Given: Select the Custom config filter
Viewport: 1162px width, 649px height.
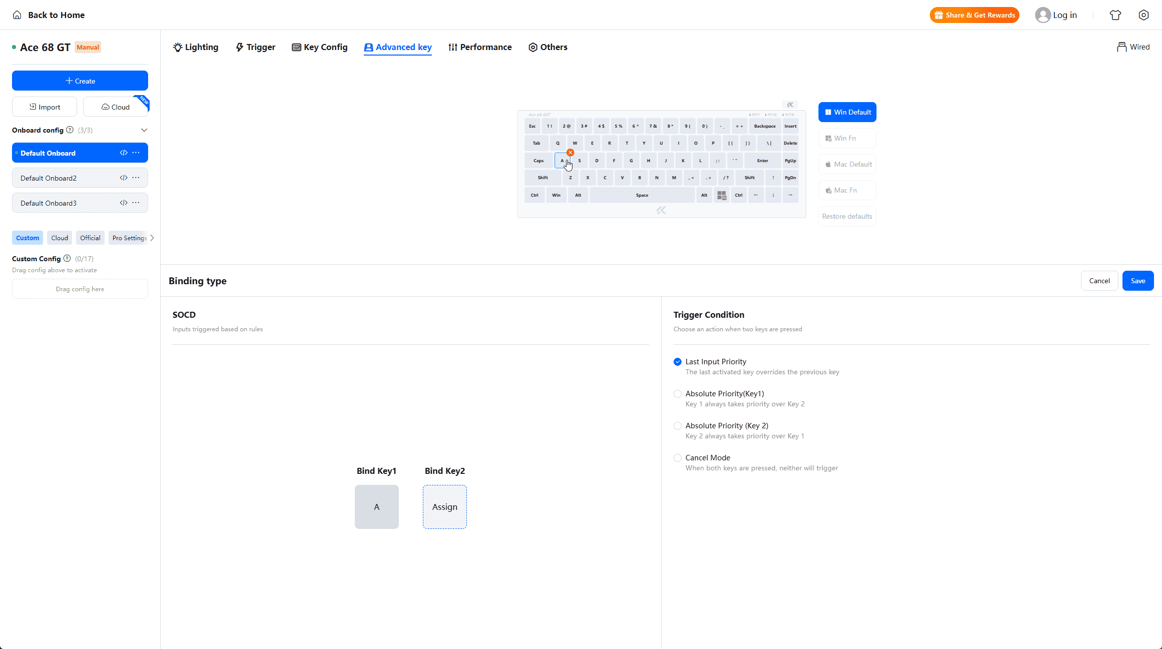Looking at the screenshot, I should pyautogui.click(x=28, y=238).
